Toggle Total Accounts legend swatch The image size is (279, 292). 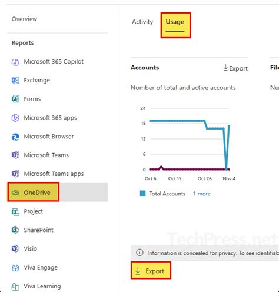coord(143,194)
